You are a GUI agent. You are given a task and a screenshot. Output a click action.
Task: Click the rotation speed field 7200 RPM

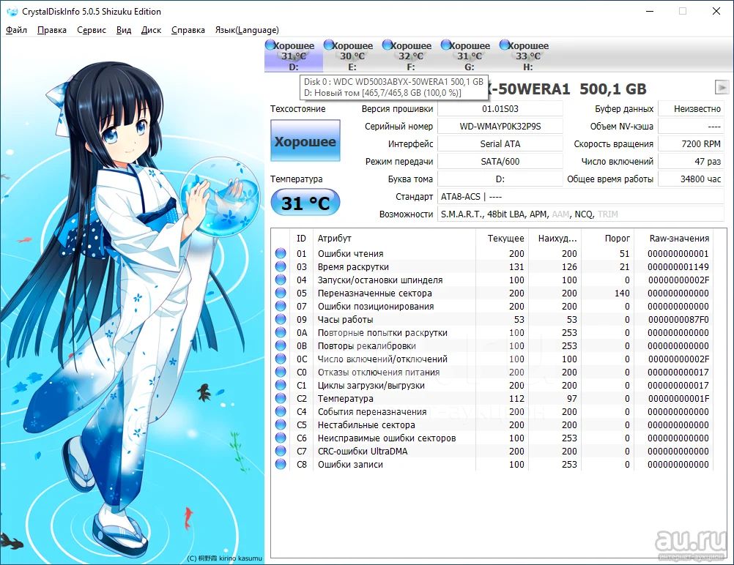(x=692, y=143)
